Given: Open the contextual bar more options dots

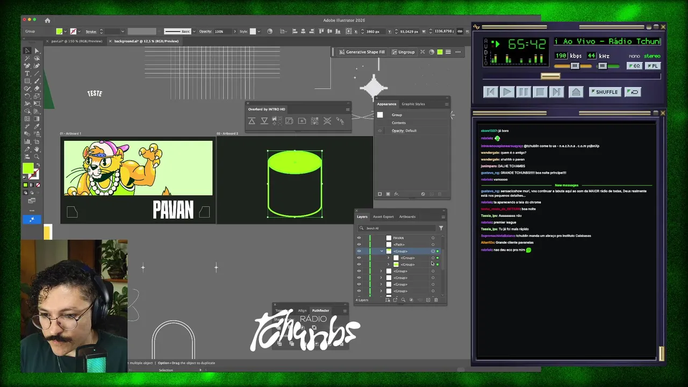Looking at the screenshot, I should tap(458, 52).
